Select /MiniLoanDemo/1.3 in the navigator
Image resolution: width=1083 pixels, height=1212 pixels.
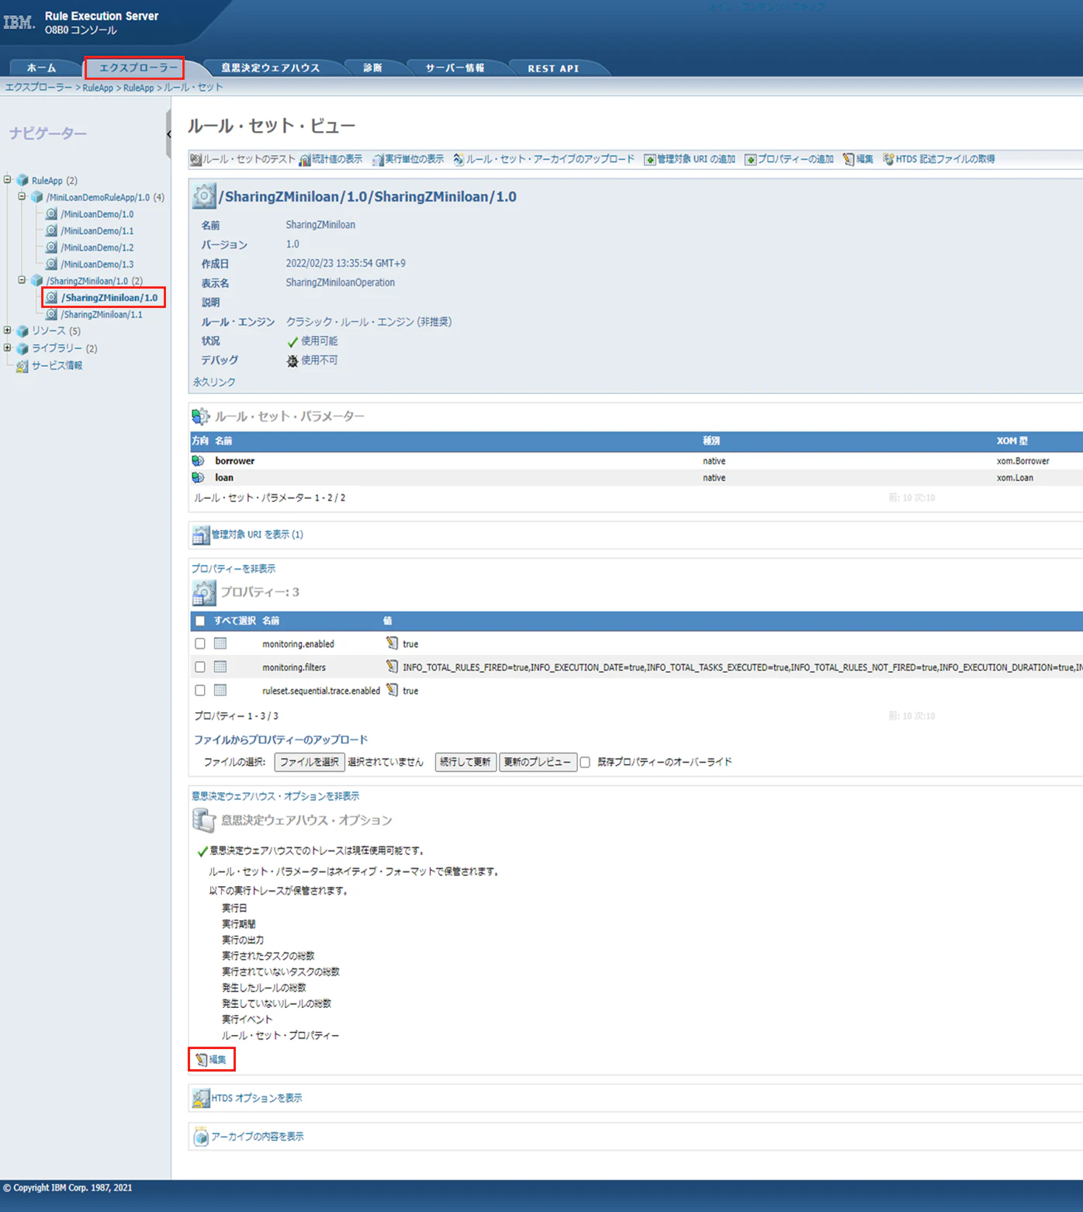pyautogui.click(x=98, y=264)
